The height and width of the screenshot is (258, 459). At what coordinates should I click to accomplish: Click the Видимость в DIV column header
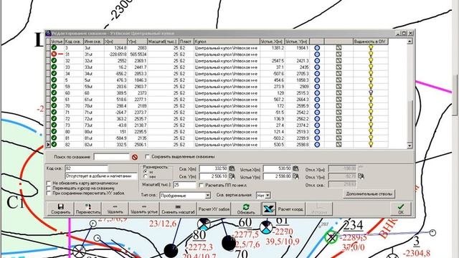click(371, 42)
